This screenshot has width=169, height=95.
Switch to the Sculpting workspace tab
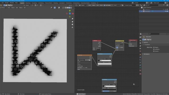point(34,3)
